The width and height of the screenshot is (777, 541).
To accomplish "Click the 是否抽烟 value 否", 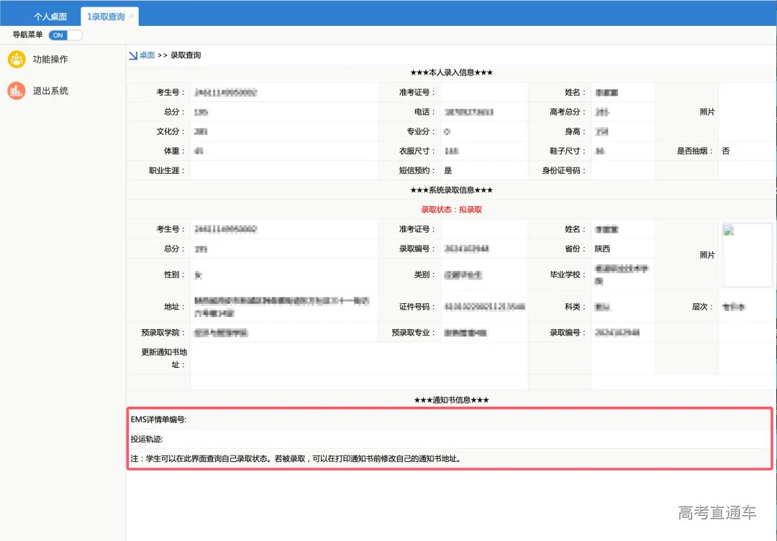I will coord(726,151).
